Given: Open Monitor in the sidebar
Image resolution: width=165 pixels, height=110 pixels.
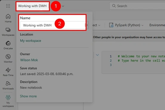Looking at the screenshot, I should (8, 58).
